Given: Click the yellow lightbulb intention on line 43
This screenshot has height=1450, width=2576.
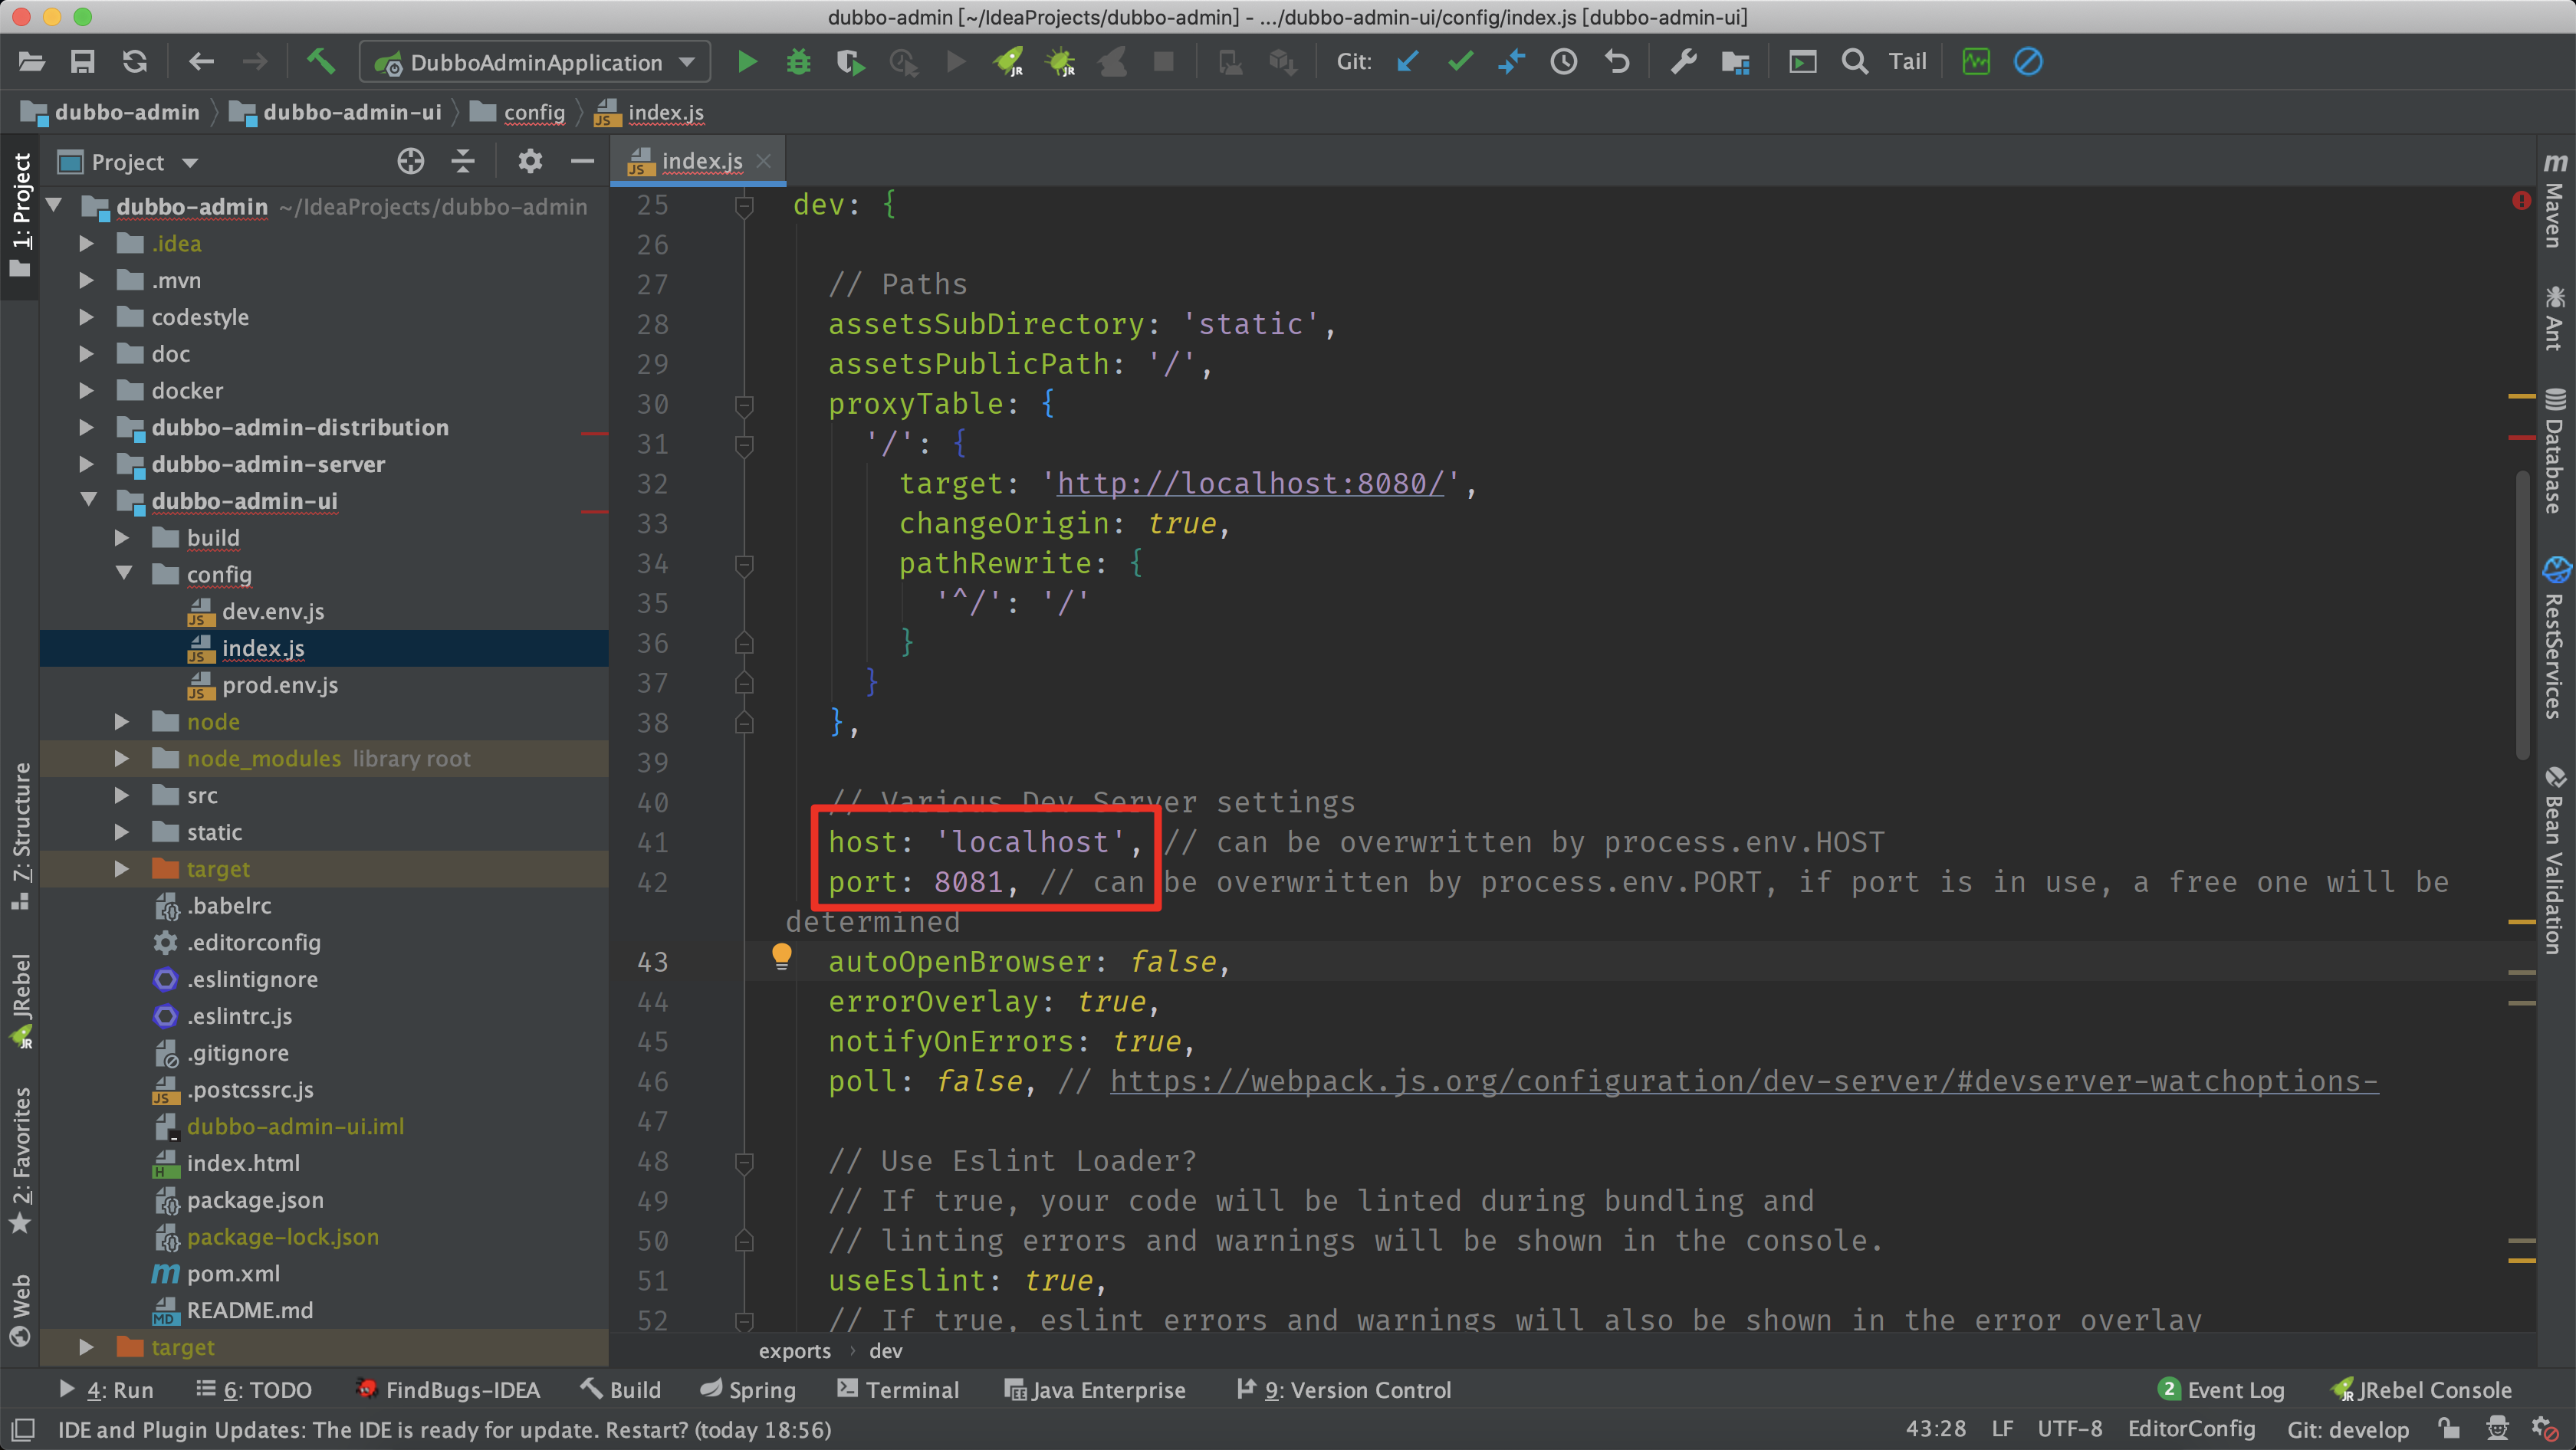Looking at the screenshot, I should [x=782, y=956].
